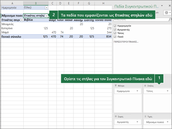This screenshot has height=129, width=172.
Task: Click the search magnifier icon in fields pane
Action: 170,19
